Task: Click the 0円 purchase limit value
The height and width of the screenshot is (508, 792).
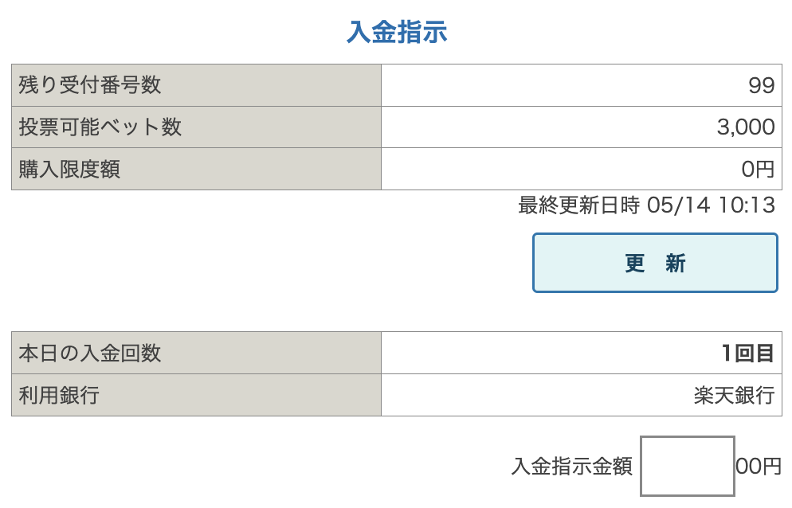Action: pyautogui.click(x=757, y=169)
